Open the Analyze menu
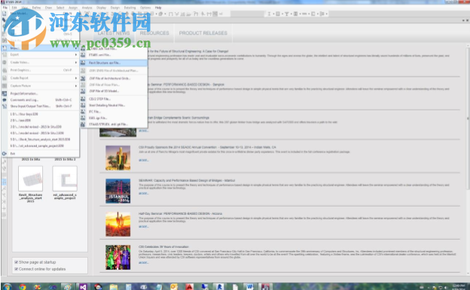This screenshot has height=290, width=470. click(87, 8)
